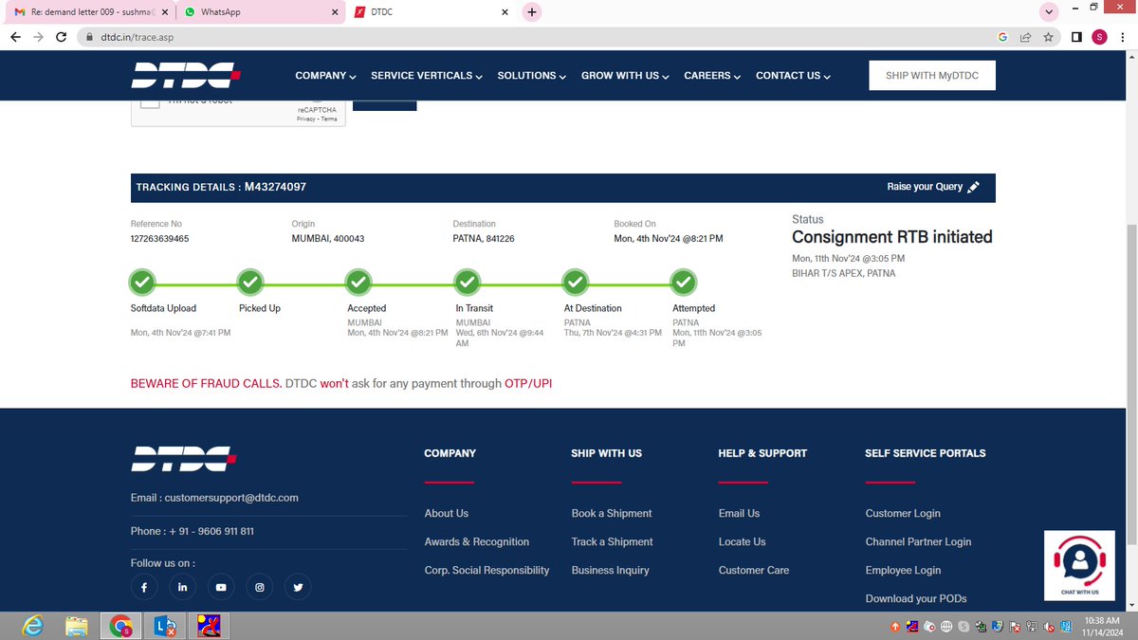This screenshot has height=640, width=1138.
Task: Open the Chrome three-dot menu
Action: click(1122, 37)
